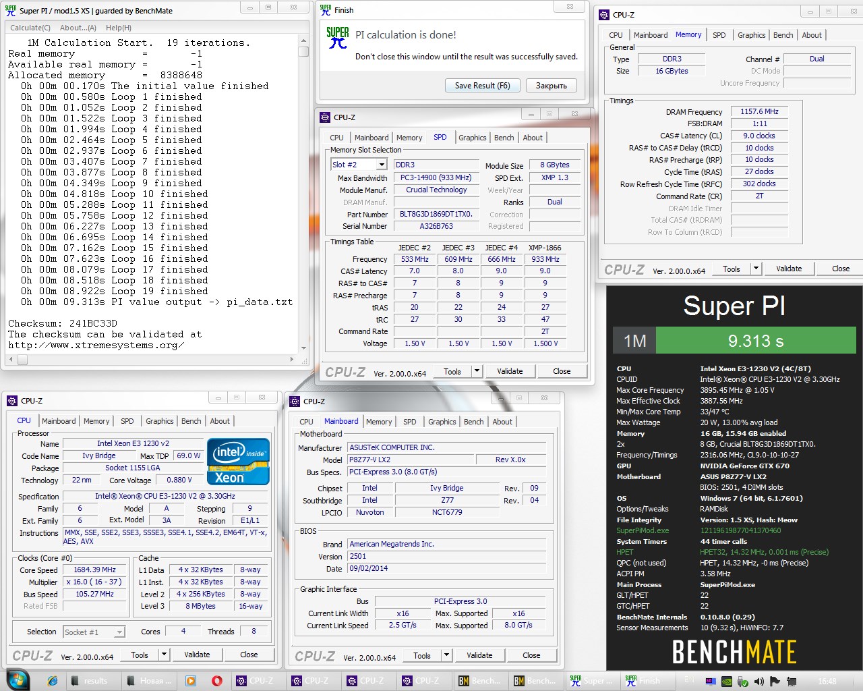Click Close in CPU-Z SPD window
Image resolution: width=863 pixels, height=691 pixels.
coord(562,371)
